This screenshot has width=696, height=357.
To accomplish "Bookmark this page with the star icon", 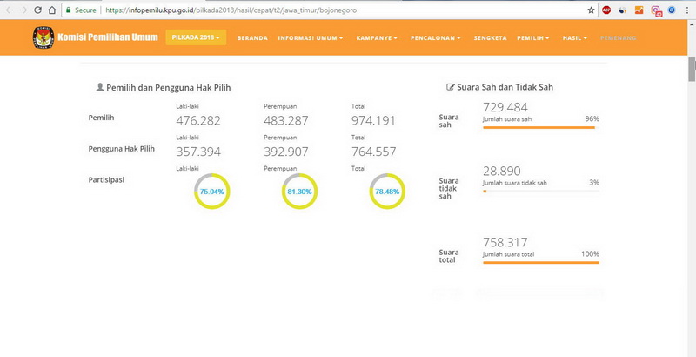I will [x=591, y=10].
